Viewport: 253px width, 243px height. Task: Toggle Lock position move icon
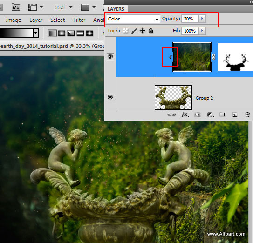click(142, 30)
